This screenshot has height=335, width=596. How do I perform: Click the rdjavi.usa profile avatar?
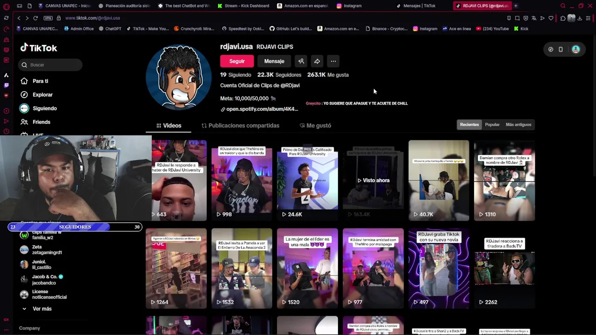coord(178,77)
